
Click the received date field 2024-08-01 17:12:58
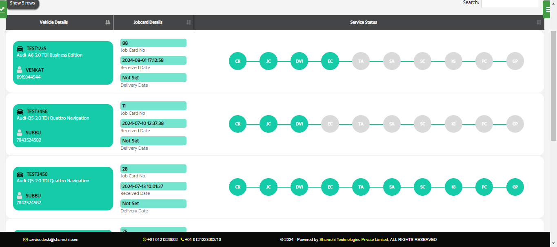tap(153, 60)
